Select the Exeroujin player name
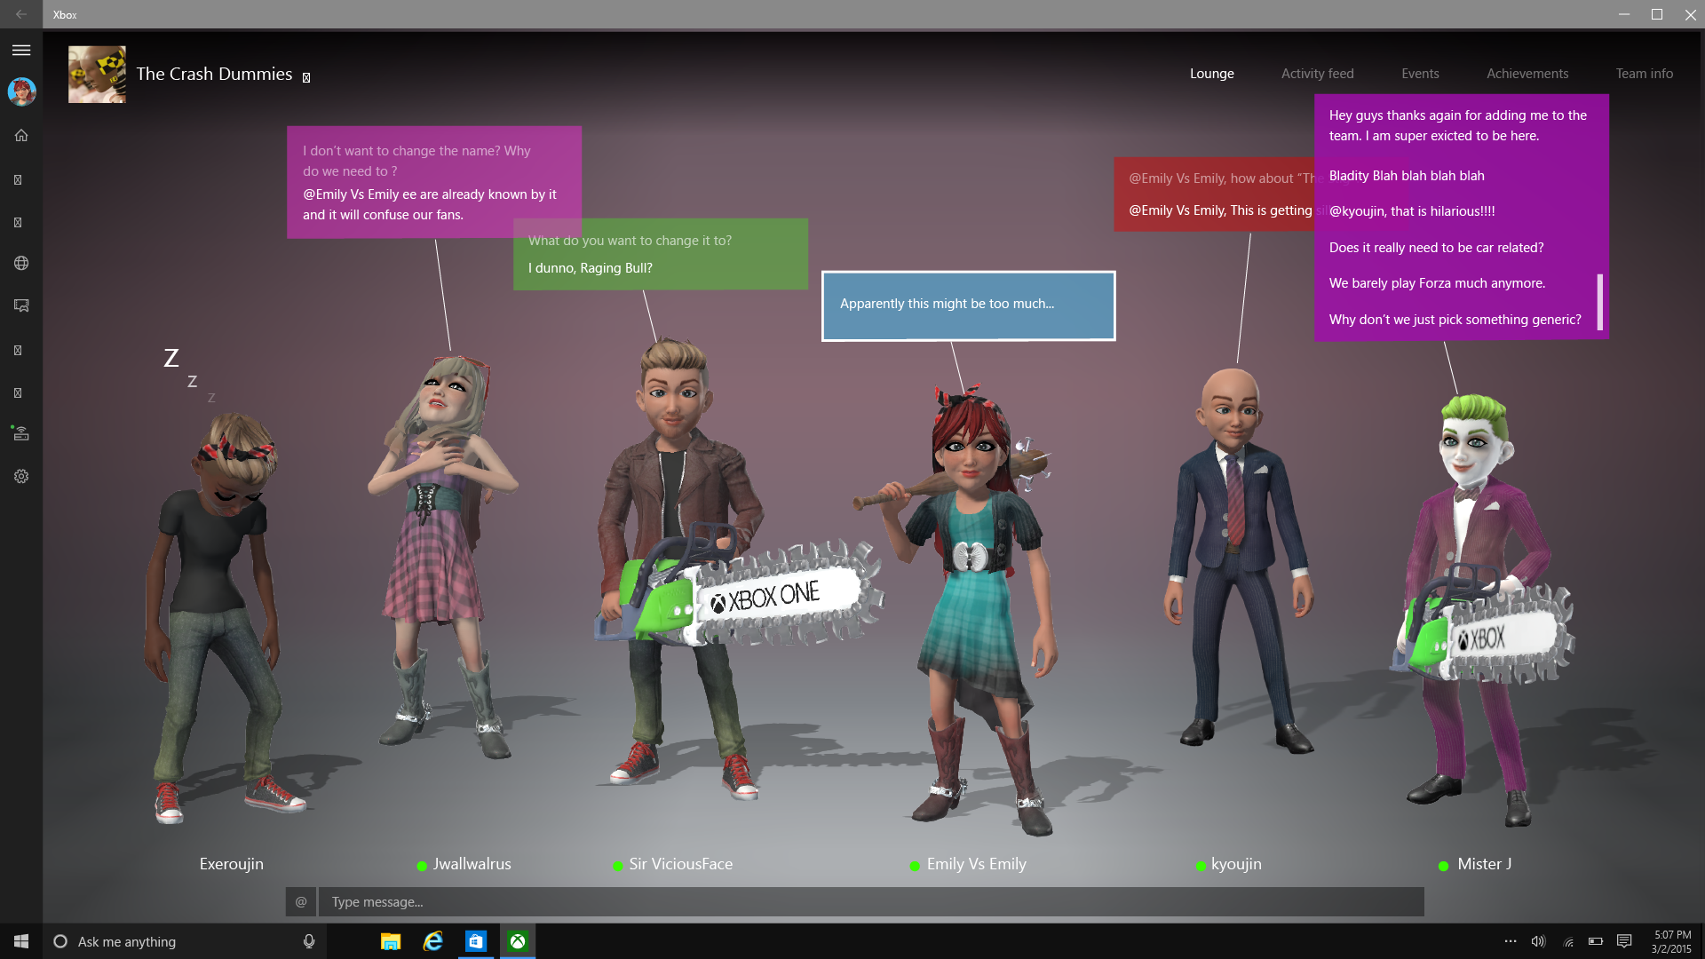Screen dimensions: 1705x959 [231, 864]
